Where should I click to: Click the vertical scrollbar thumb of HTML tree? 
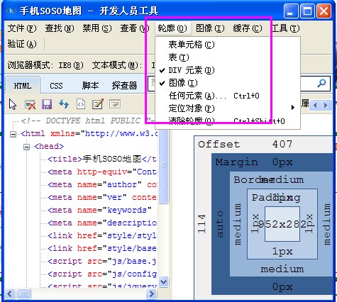coord(164,165)
